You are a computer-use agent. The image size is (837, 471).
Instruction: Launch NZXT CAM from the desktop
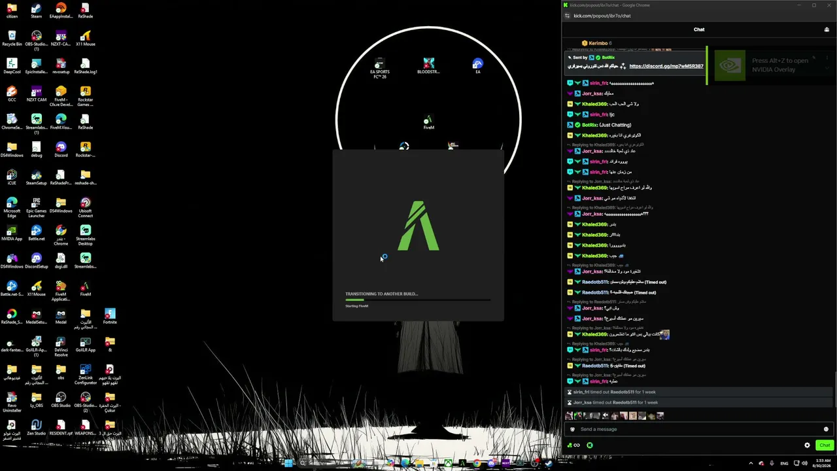[37, 94]
